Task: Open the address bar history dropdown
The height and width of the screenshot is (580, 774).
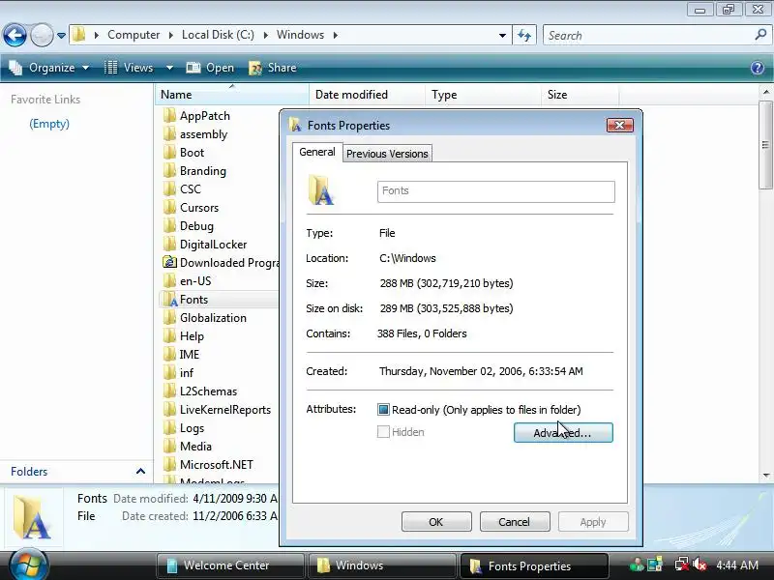Action: (502, 36)
